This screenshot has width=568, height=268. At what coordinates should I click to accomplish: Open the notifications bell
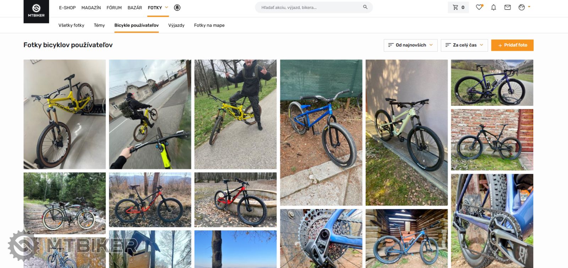point(493,7)
